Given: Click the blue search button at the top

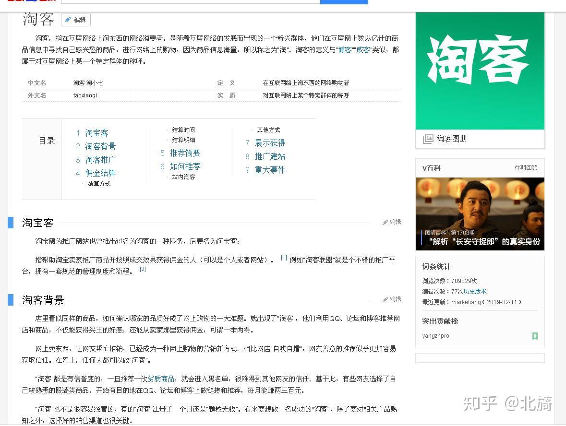Looking at the screenshot, I should tap(344, 2).
